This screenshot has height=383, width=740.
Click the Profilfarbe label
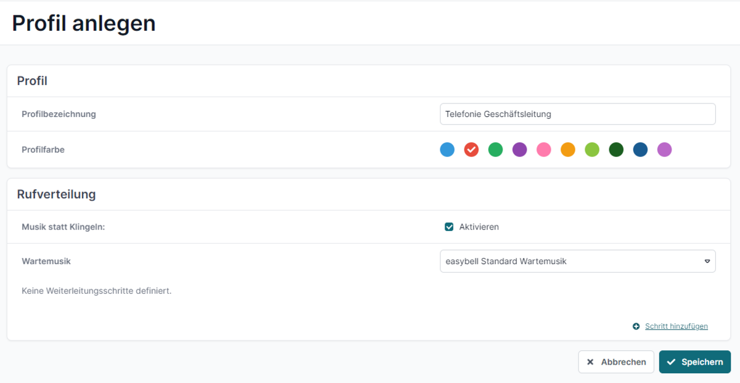click(43, 149)
